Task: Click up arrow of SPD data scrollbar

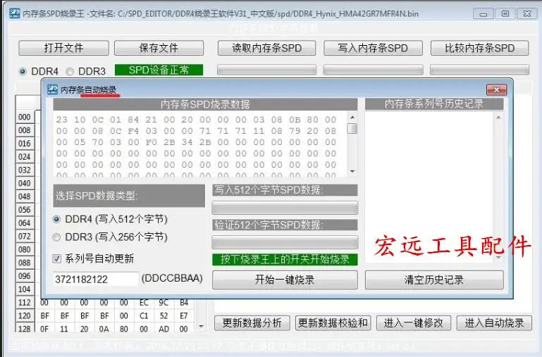Action: pyautogui.click(x=352, y=118)
